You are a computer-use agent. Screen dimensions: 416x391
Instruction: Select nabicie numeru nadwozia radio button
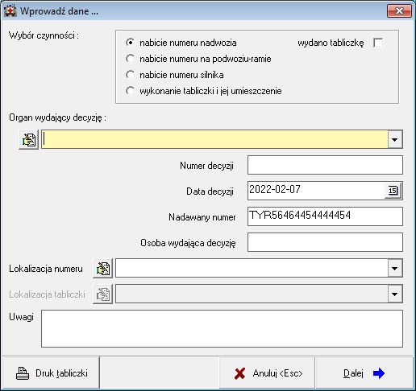click(x=131, y=43)
